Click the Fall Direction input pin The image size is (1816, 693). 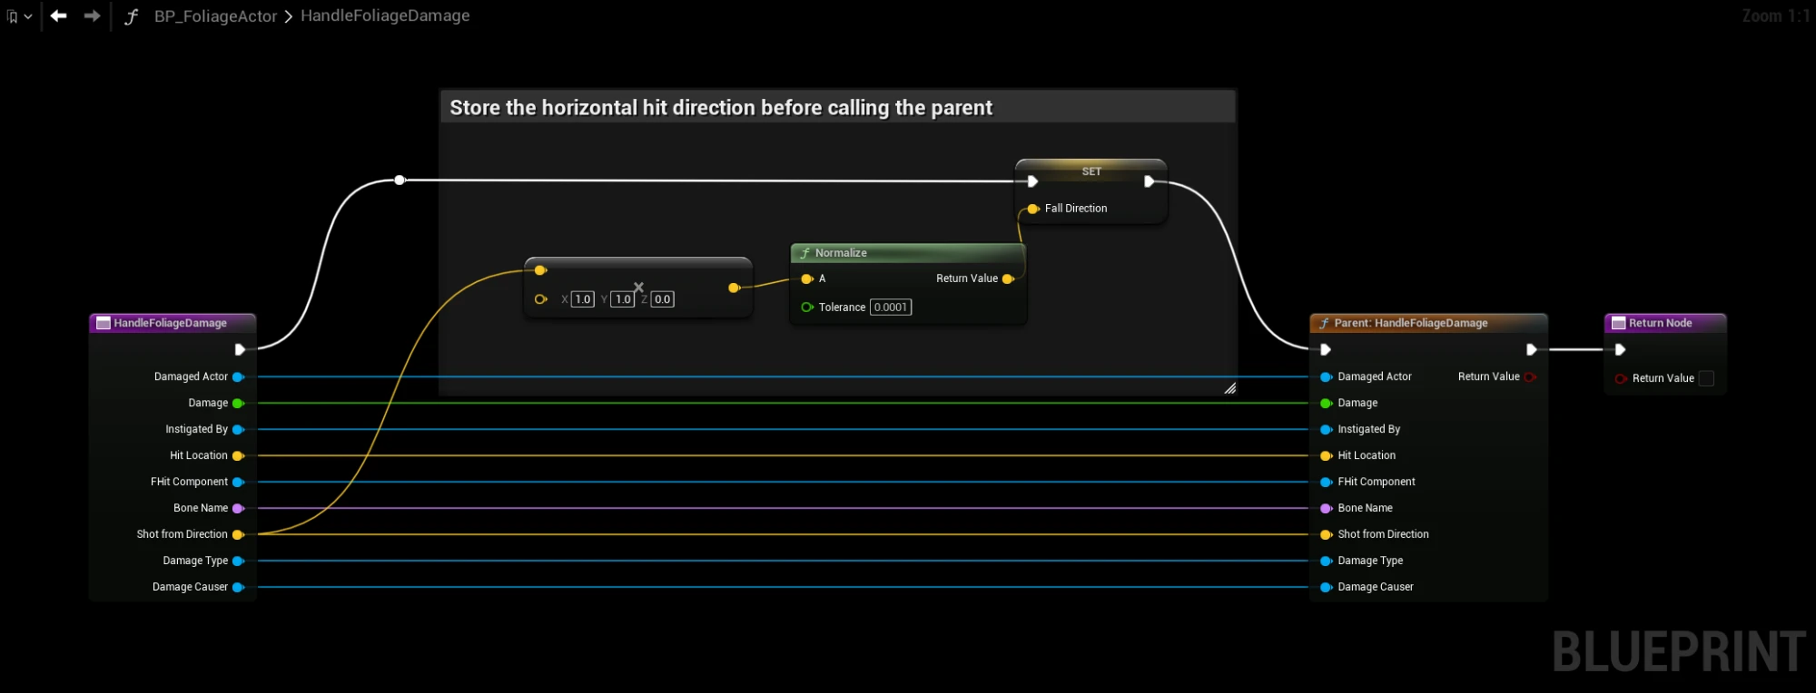click(x=1033, y=209)
